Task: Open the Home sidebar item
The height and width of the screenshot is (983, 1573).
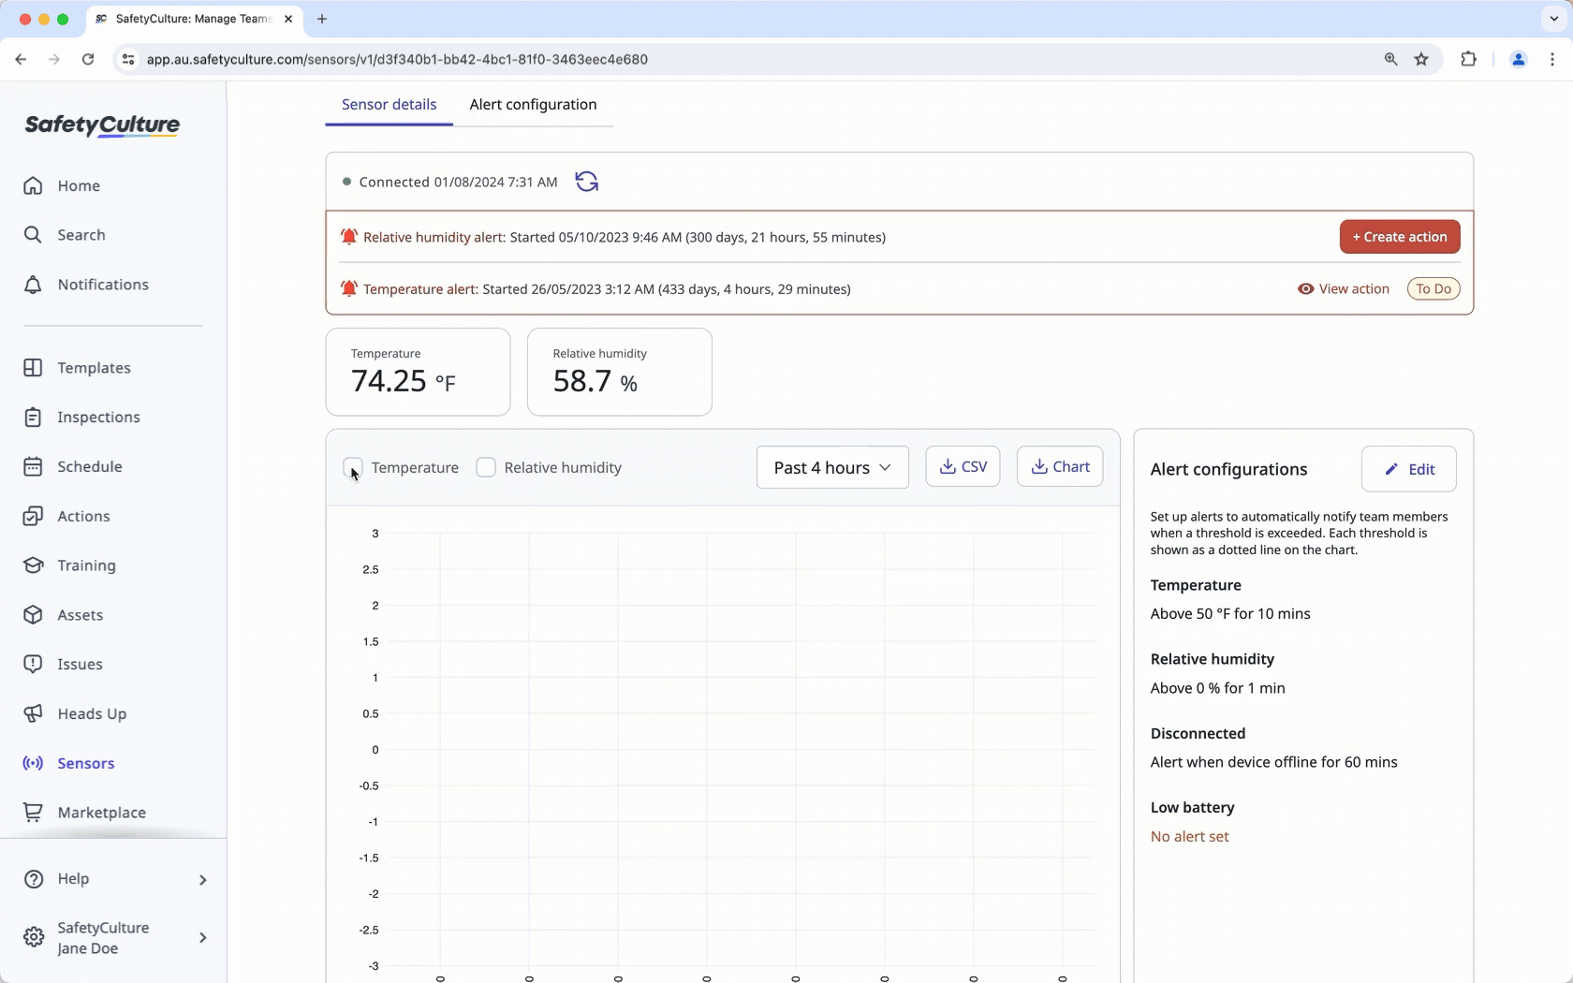Action: click(79, 185)
